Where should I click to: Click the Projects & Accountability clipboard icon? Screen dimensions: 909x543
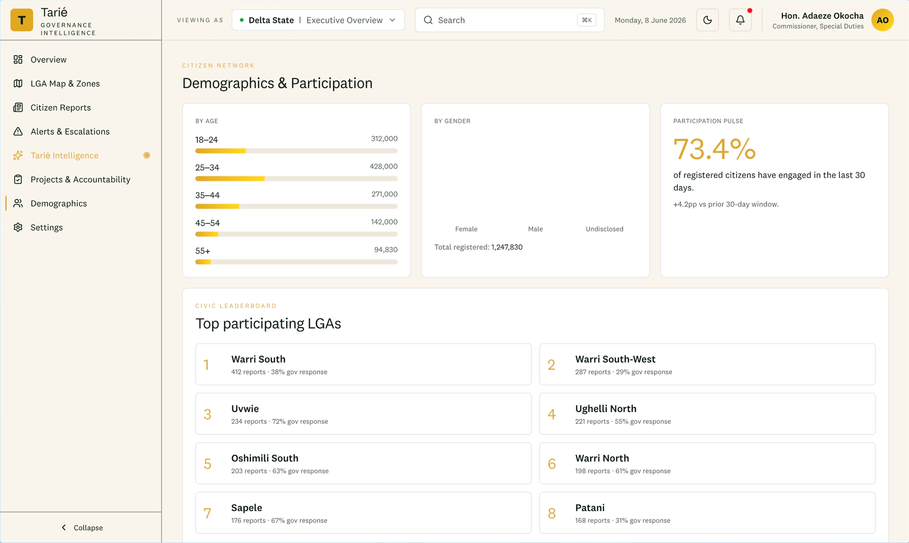pyautogui.click(x=18, y=179)
